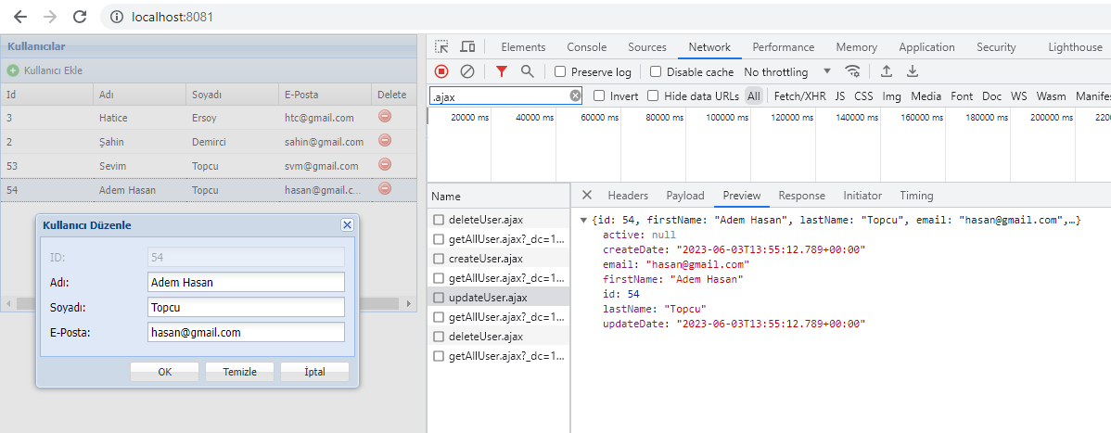Click the site info icon in address bar
The image size is (1111, 433).
117,17
